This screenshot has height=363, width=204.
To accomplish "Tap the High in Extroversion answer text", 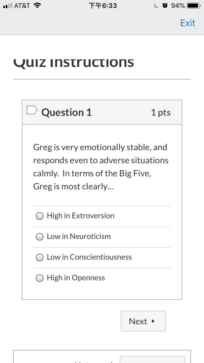I will coord(81,216).
